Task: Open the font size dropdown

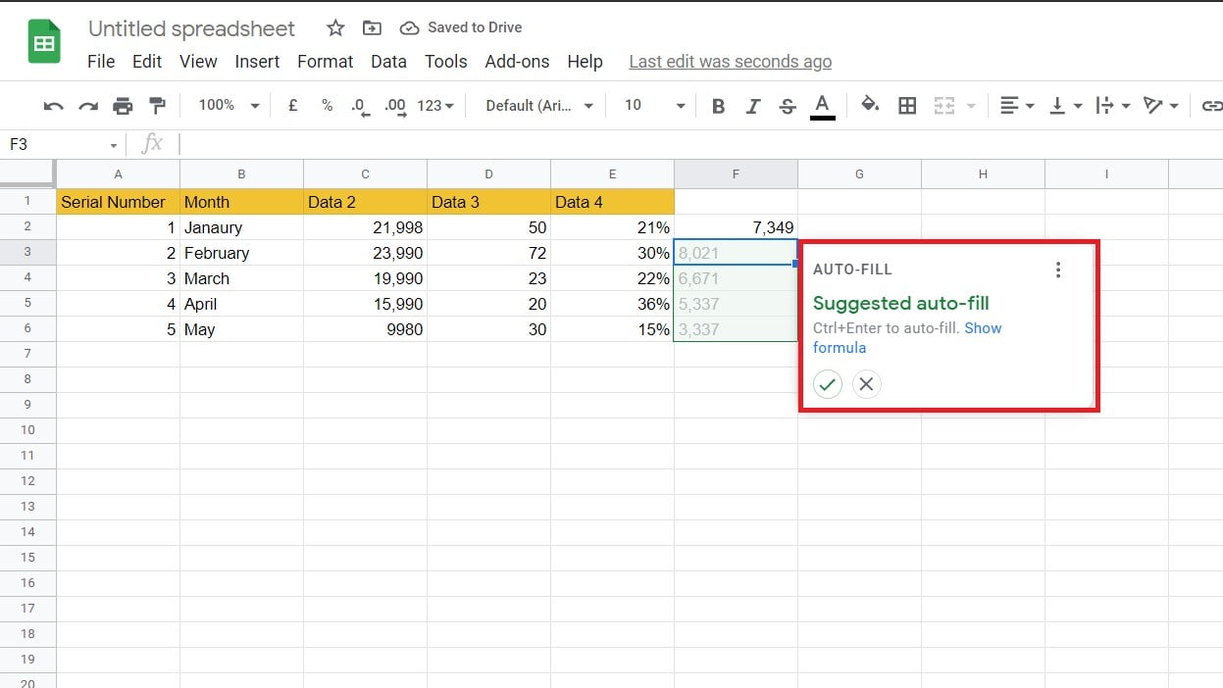Action: (x=650, y=105)
